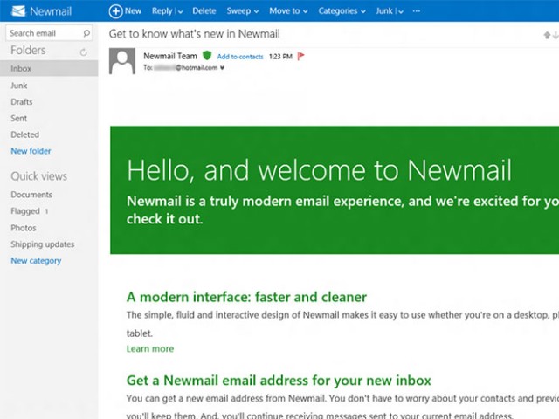Open the Photos quick view
Screen dimensions: 559x419
click(24, 228)
